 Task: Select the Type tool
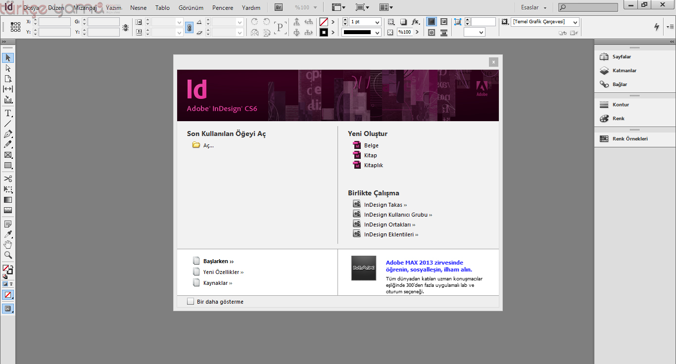point(8,113)
